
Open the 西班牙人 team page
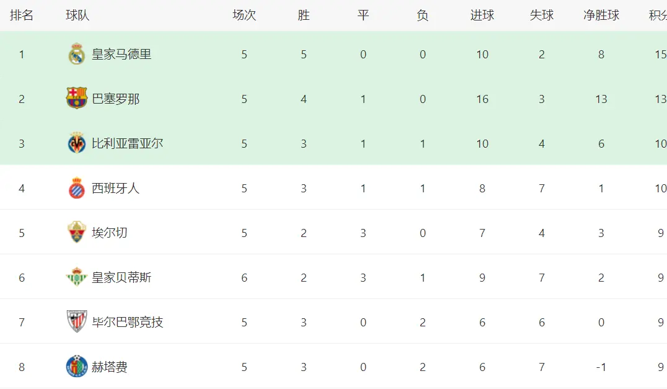116,189
